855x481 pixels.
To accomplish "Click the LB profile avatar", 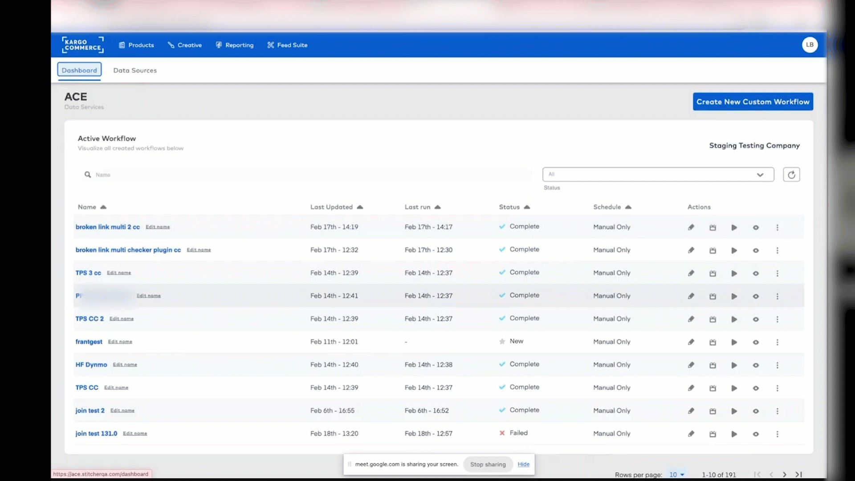I will tap(810, 45).
